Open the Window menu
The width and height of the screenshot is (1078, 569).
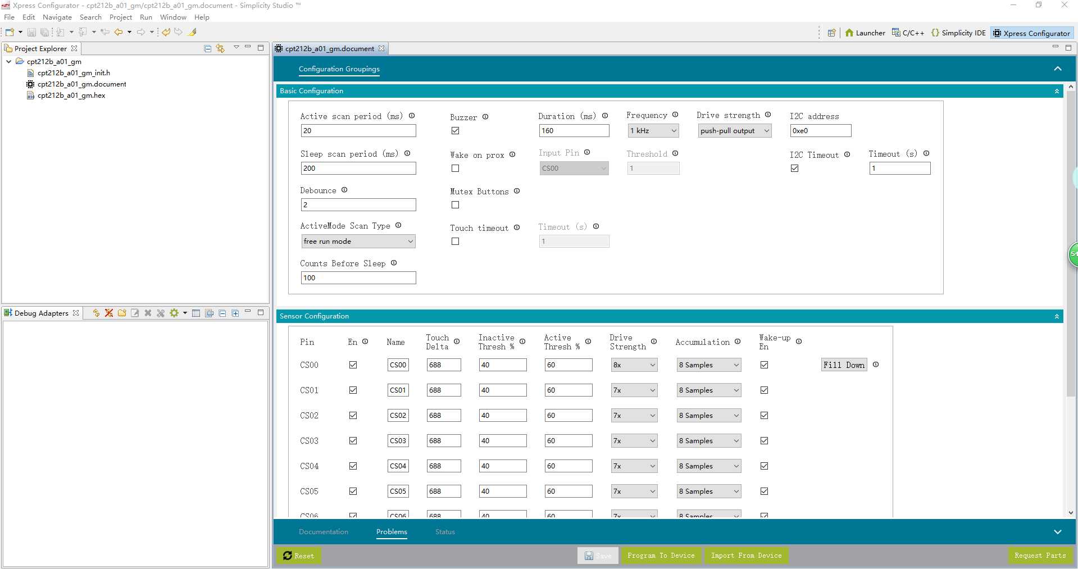(x=173, y=17)
